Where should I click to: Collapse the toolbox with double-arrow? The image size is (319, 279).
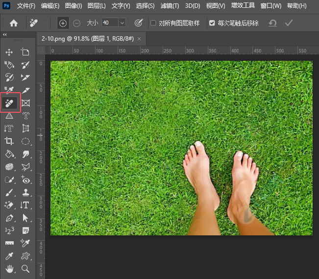click(x=5, y=35)
